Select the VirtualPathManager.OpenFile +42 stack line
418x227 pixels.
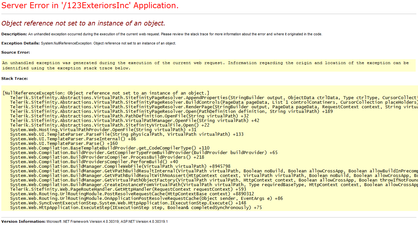(135, 120)
